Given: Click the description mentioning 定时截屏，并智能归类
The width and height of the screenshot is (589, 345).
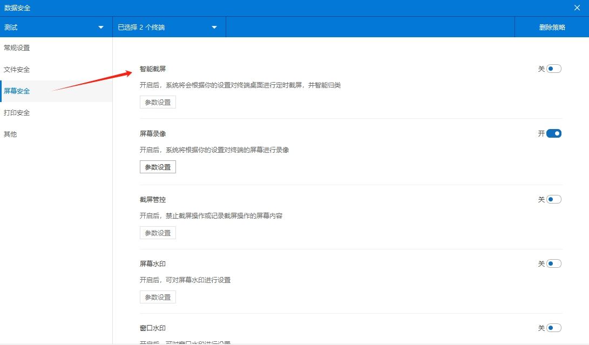Looking at the screenshot, I should point(240,85).
